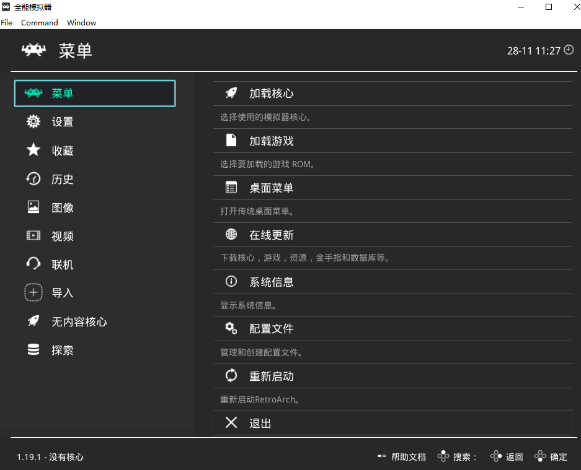Open the Command menu

pyautogui.click(x=39, y=22)
